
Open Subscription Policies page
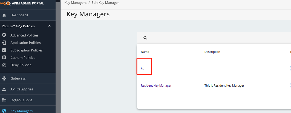click(27, 50)
